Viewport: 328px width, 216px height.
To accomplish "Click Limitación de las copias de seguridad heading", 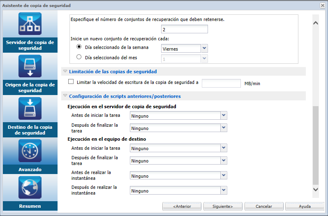I will [113, 72].
